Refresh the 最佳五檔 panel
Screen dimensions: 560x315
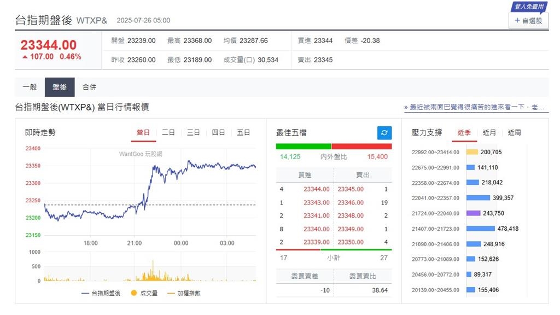(384, 132)
